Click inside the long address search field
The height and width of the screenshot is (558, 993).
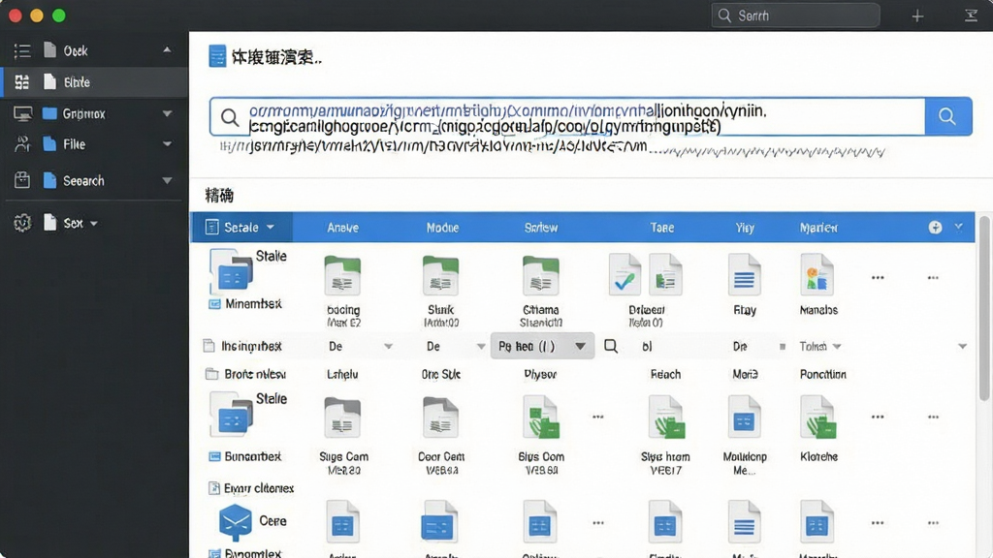pos(566,116)
